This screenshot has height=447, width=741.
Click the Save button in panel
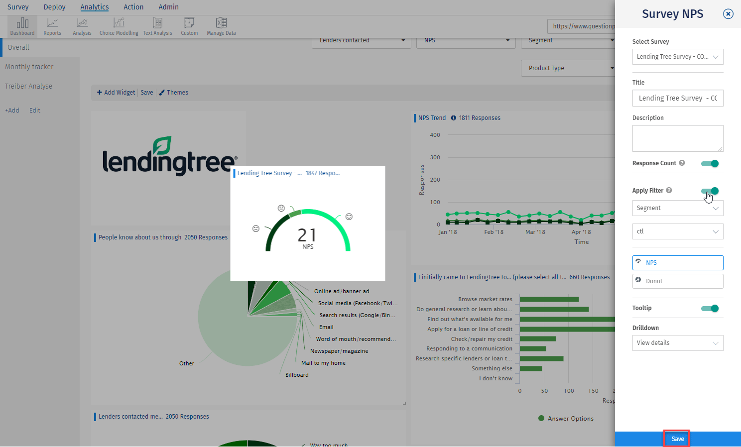click(677, 439)
